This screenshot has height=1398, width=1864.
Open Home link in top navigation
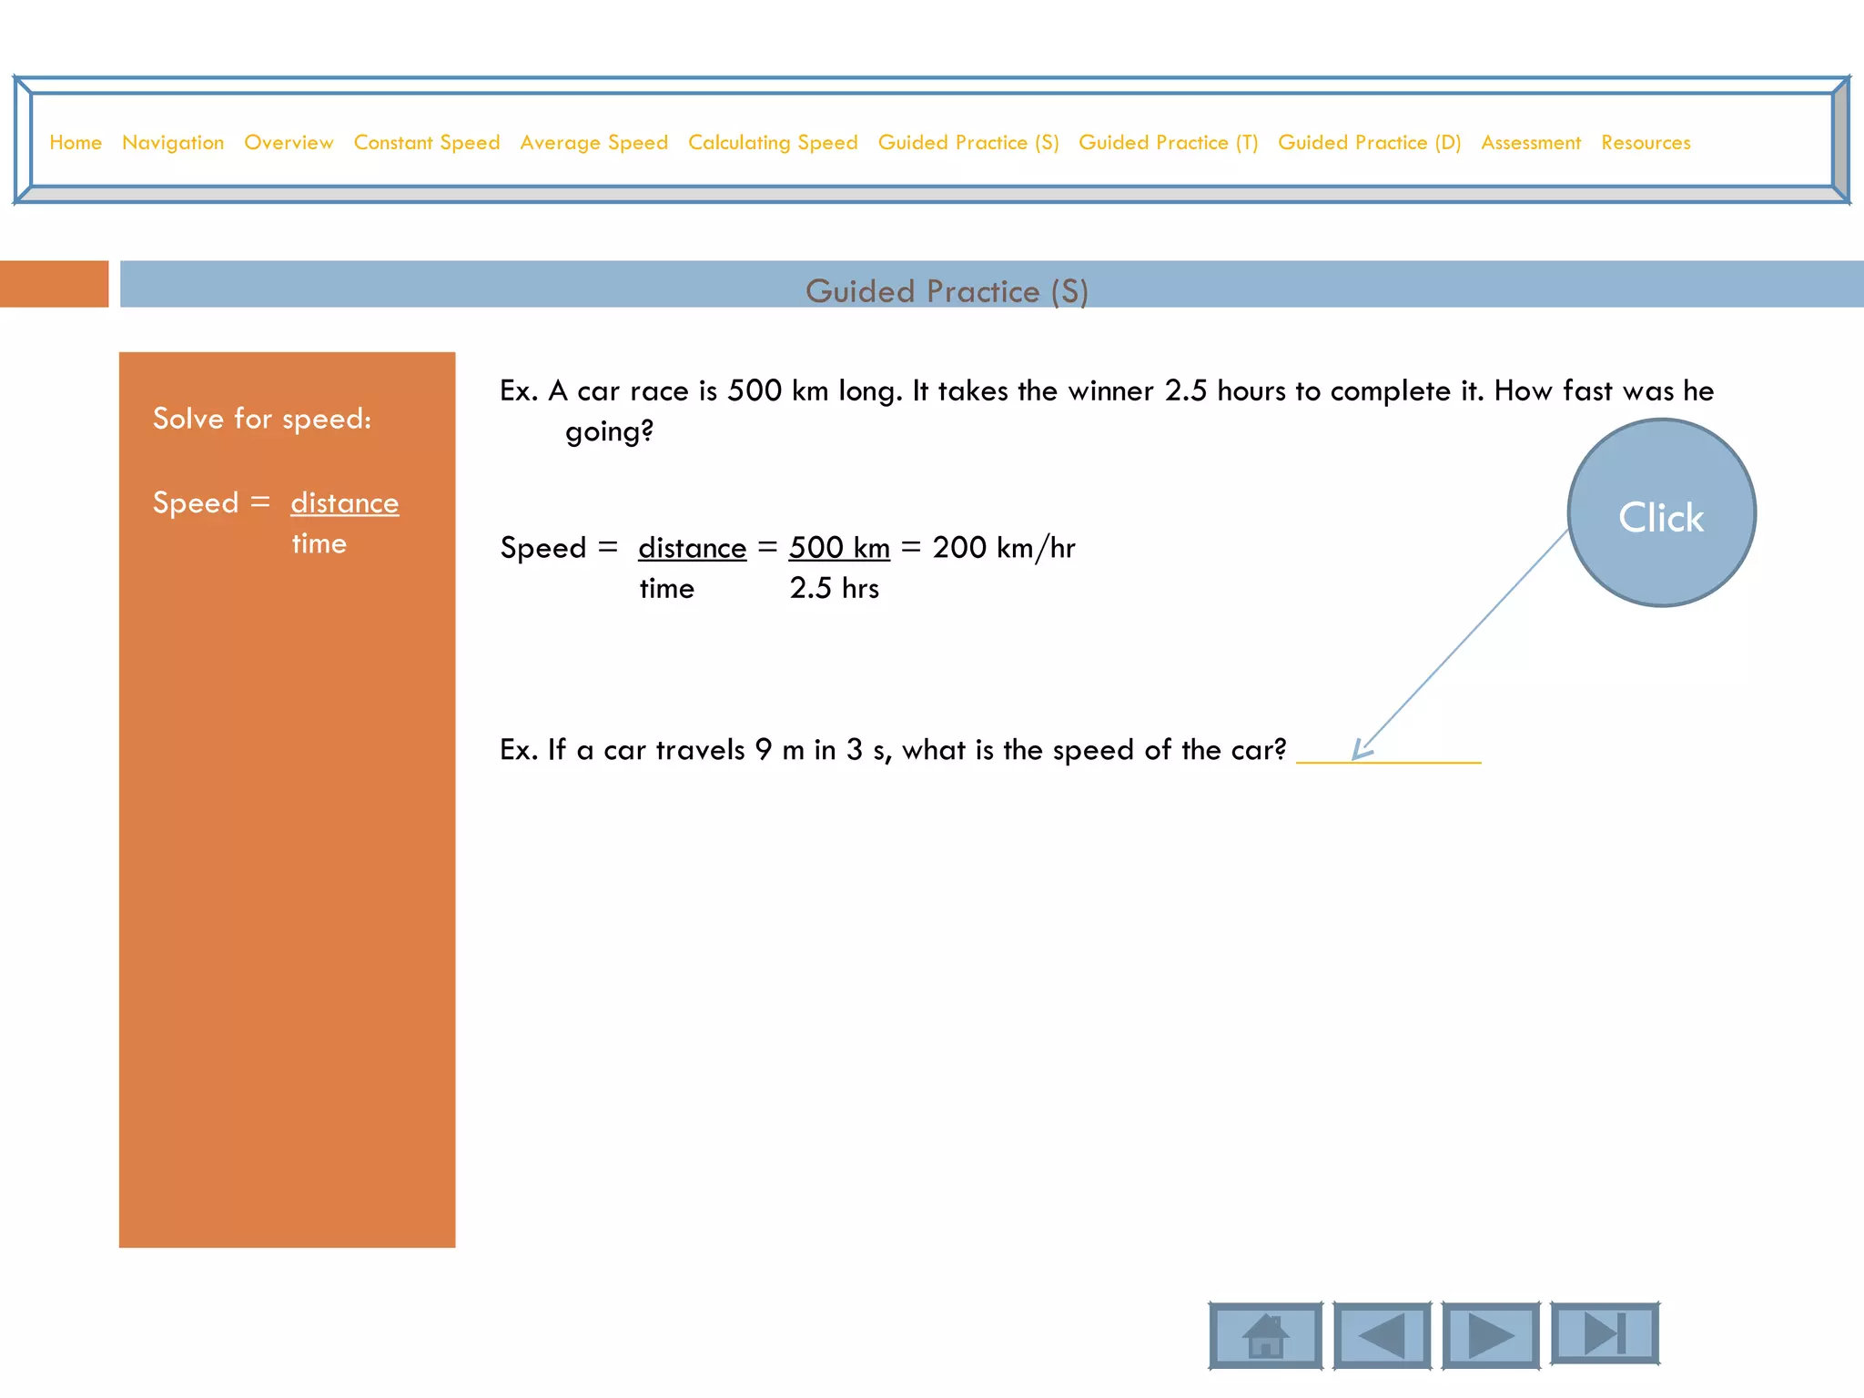click(x=76, y=143)
